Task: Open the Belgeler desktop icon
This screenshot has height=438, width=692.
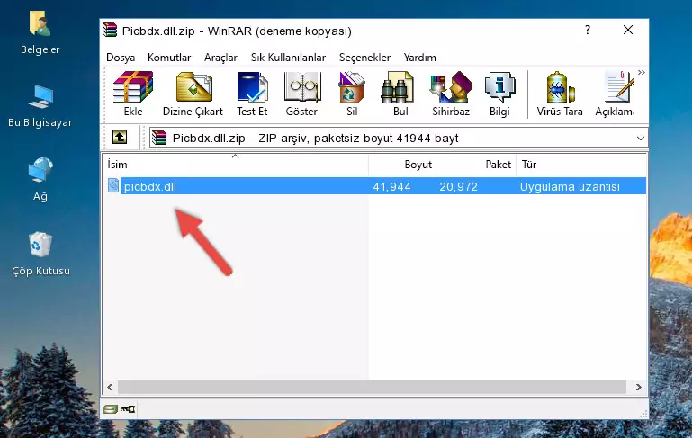Action: [40, 32]
